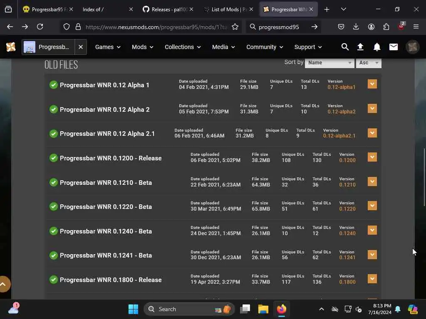This screenshot has height=319, width=426.
Task: Open Mods navigation menu
Action: point(143,47)
